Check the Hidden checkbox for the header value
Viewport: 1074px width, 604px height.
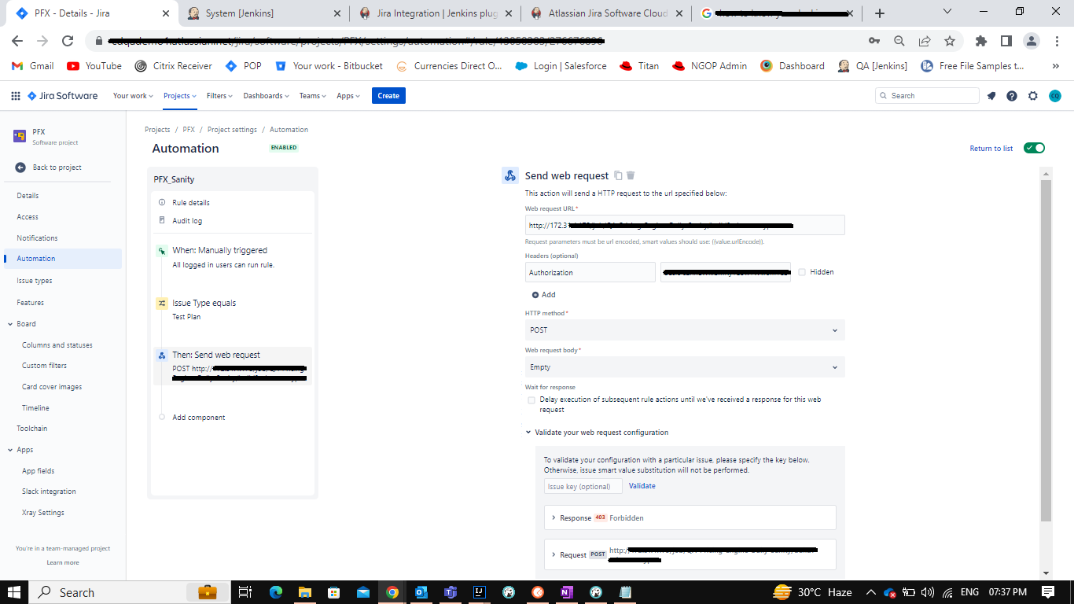click(x=803, y=271)
